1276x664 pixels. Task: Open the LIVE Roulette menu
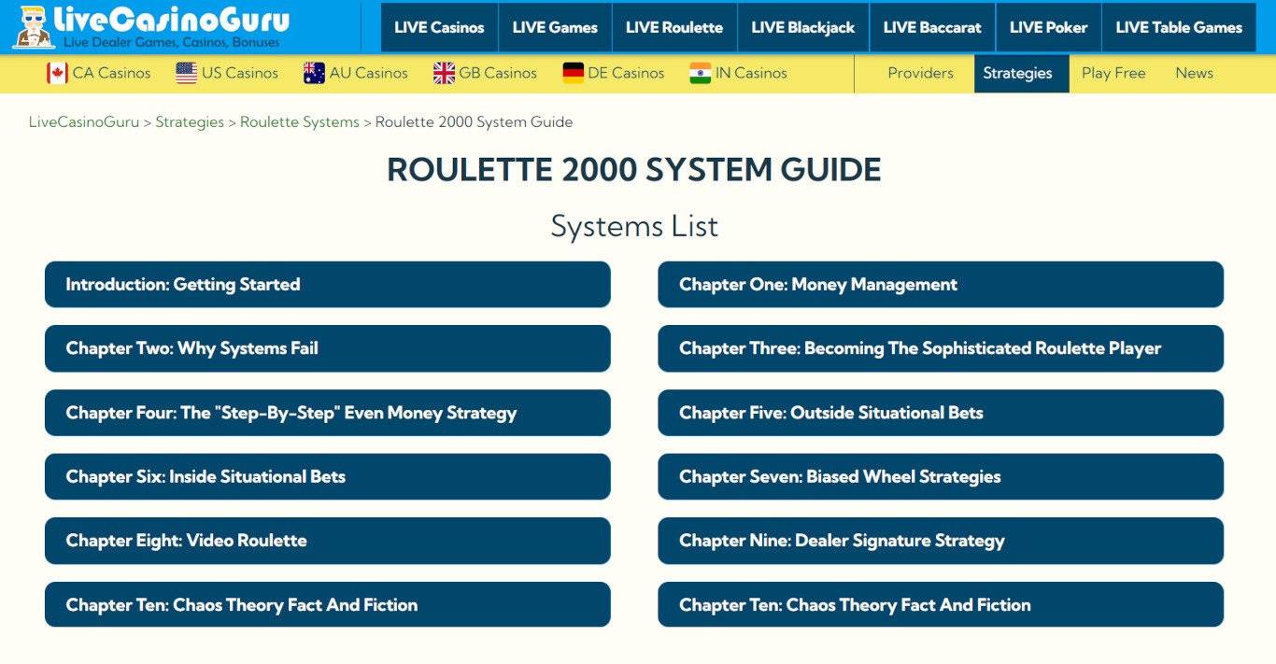tap(674, 27)
